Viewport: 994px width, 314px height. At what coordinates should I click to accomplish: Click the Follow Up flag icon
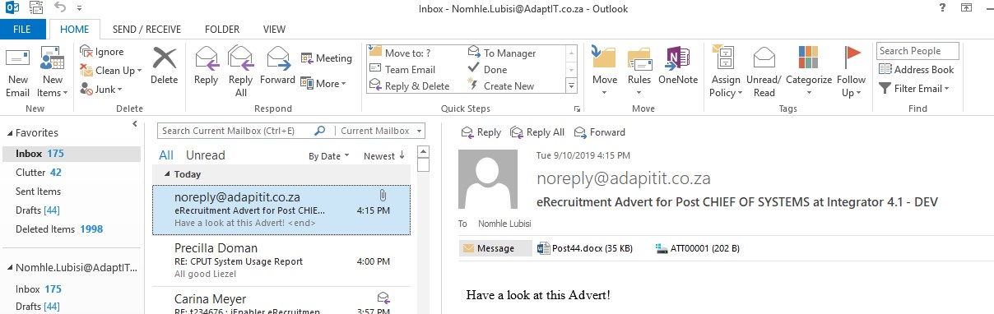point(852,58)
